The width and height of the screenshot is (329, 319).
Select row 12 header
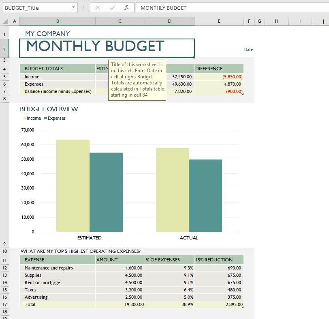(x=4, y=268)
